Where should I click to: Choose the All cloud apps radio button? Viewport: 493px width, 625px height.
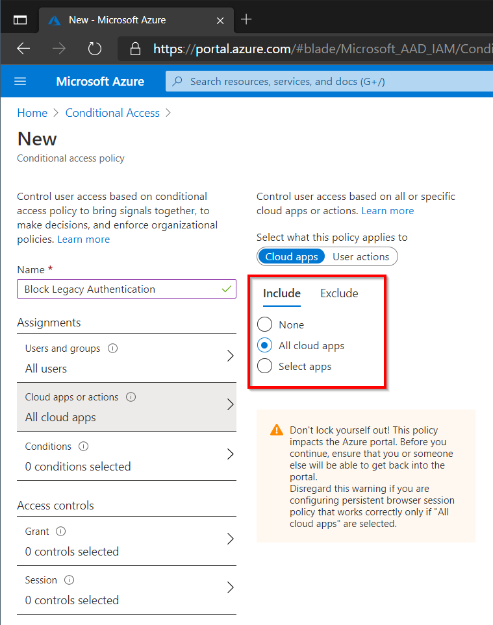(265, 345)
